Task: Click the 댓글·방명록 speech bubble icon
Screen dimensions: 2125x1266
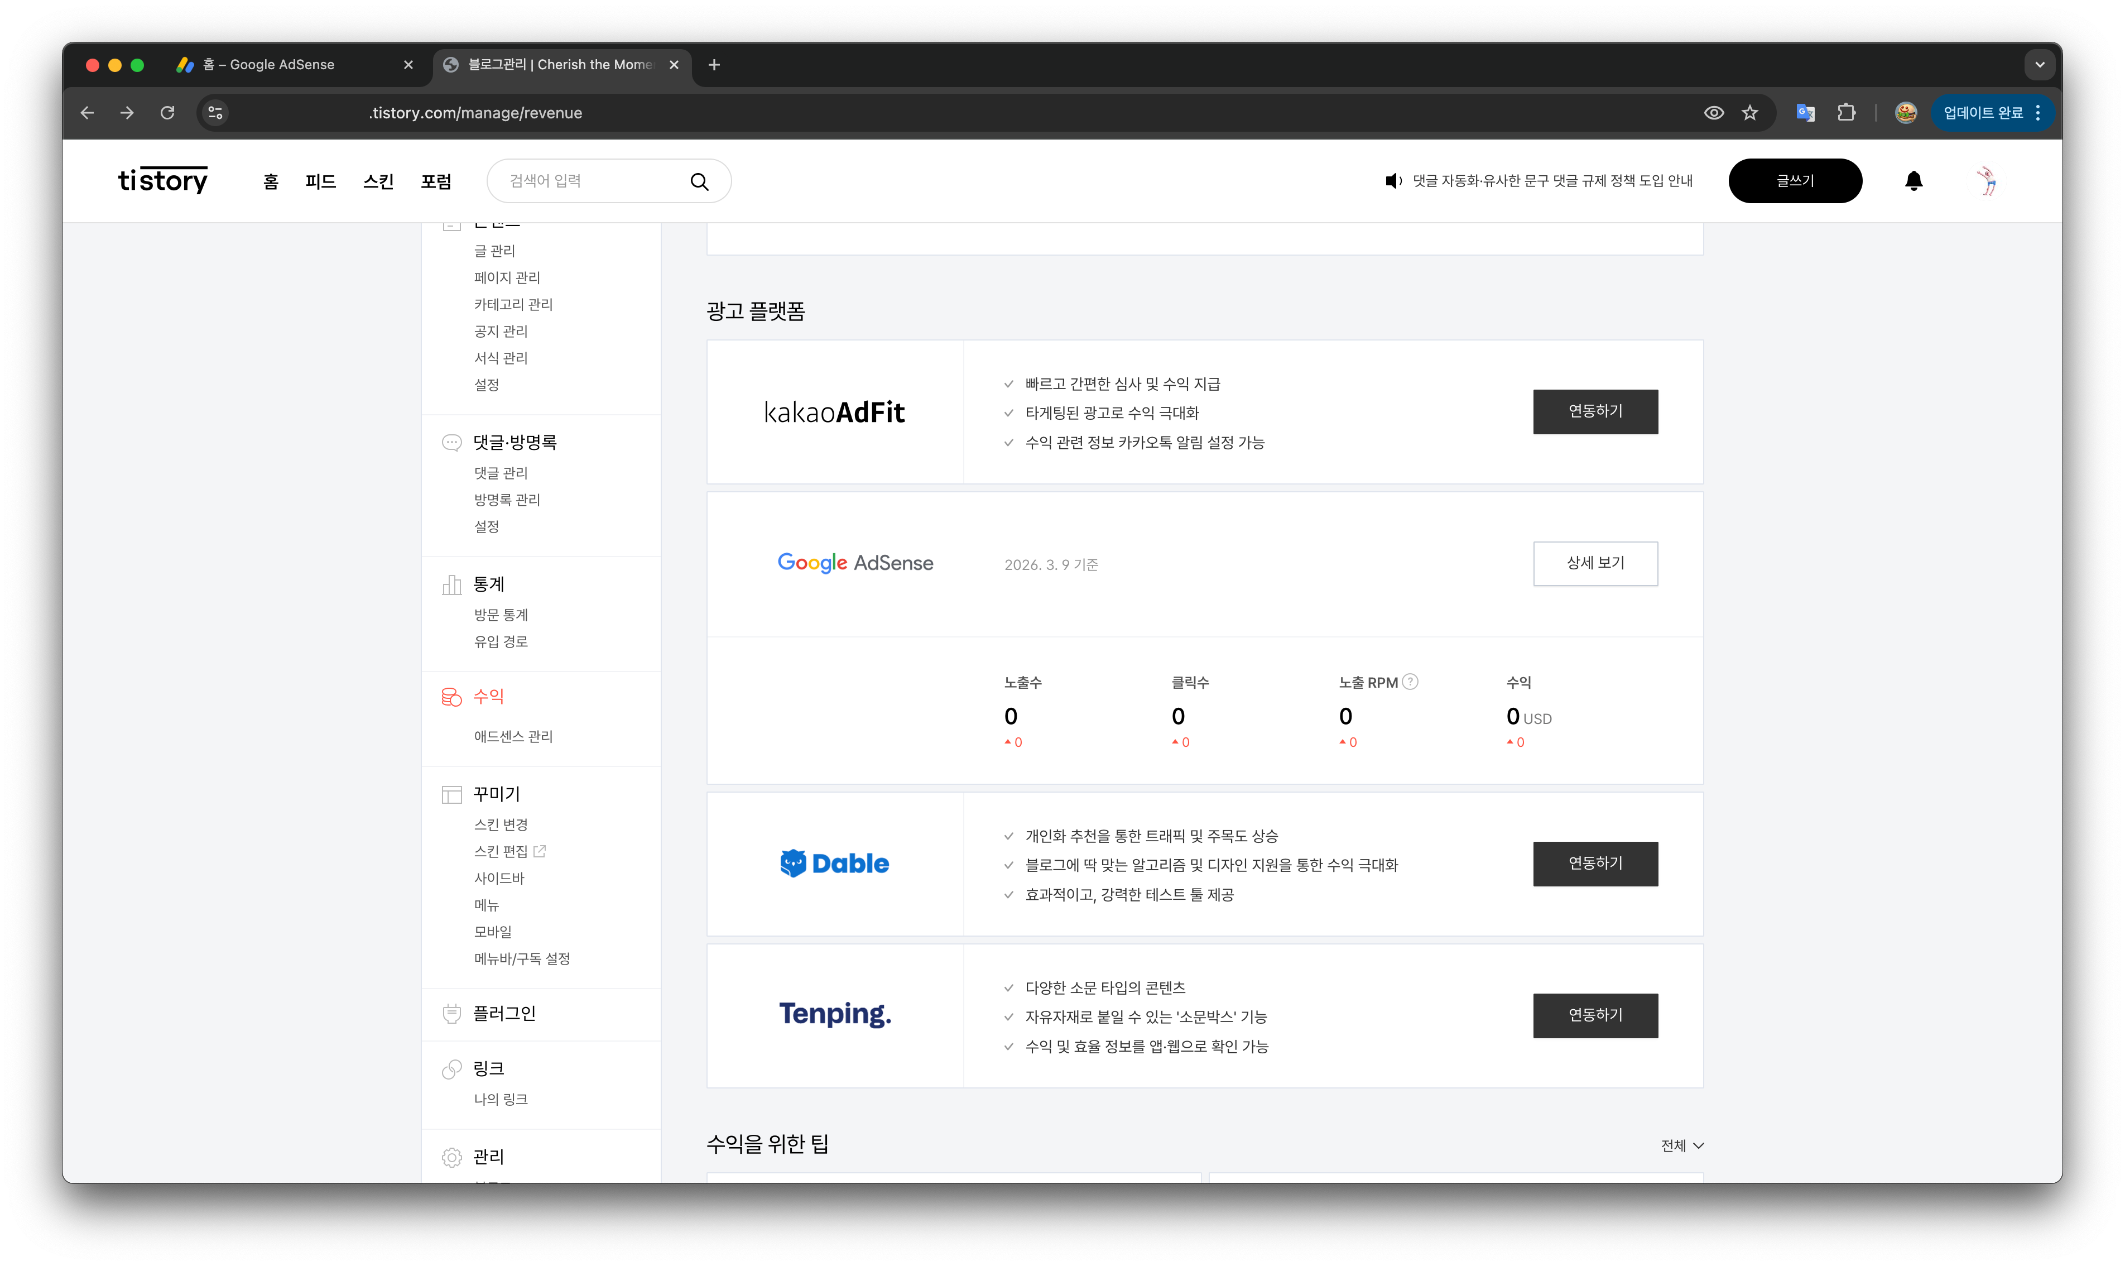Action: (x=452, y=442)
